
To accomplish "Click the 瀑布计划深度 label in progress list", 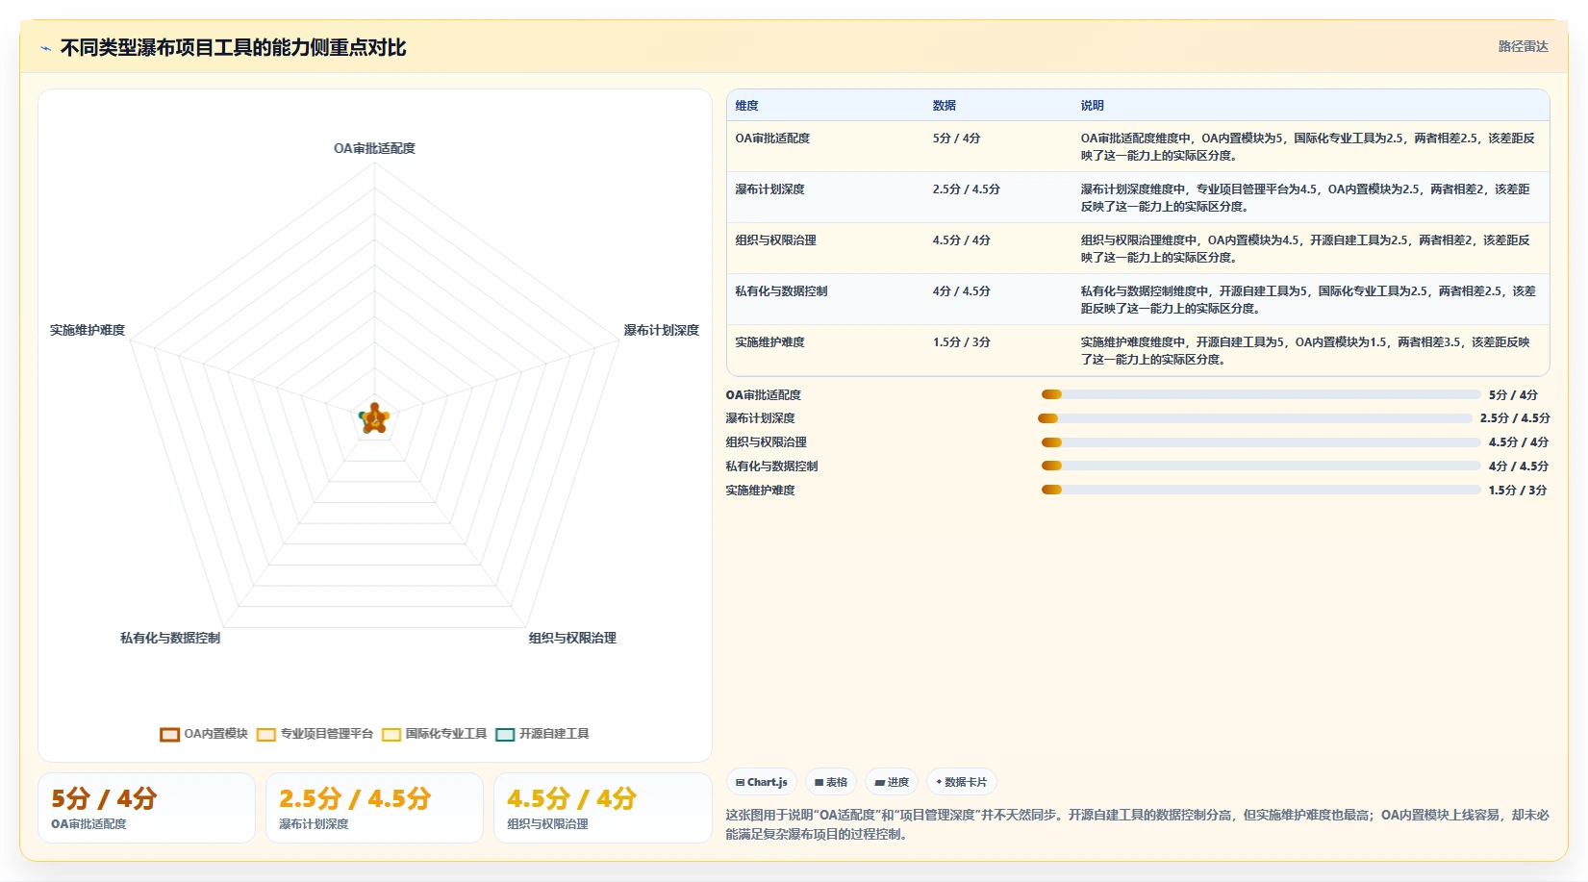I will tap(760, 418).
